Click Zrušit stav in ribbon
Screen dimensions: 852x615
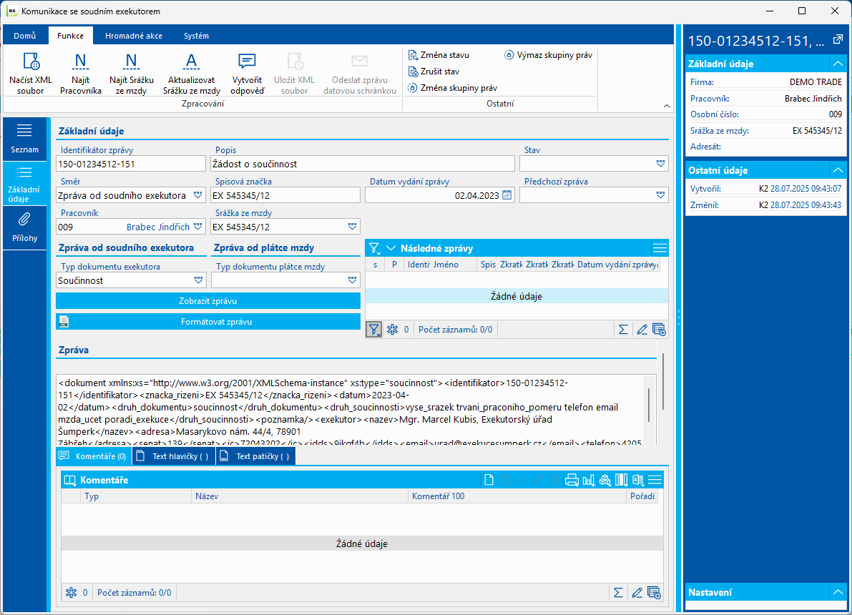(x=434, y=72)
